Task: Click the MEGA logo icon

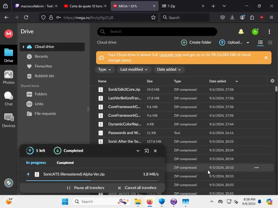Action: click(x=8, y=34)
